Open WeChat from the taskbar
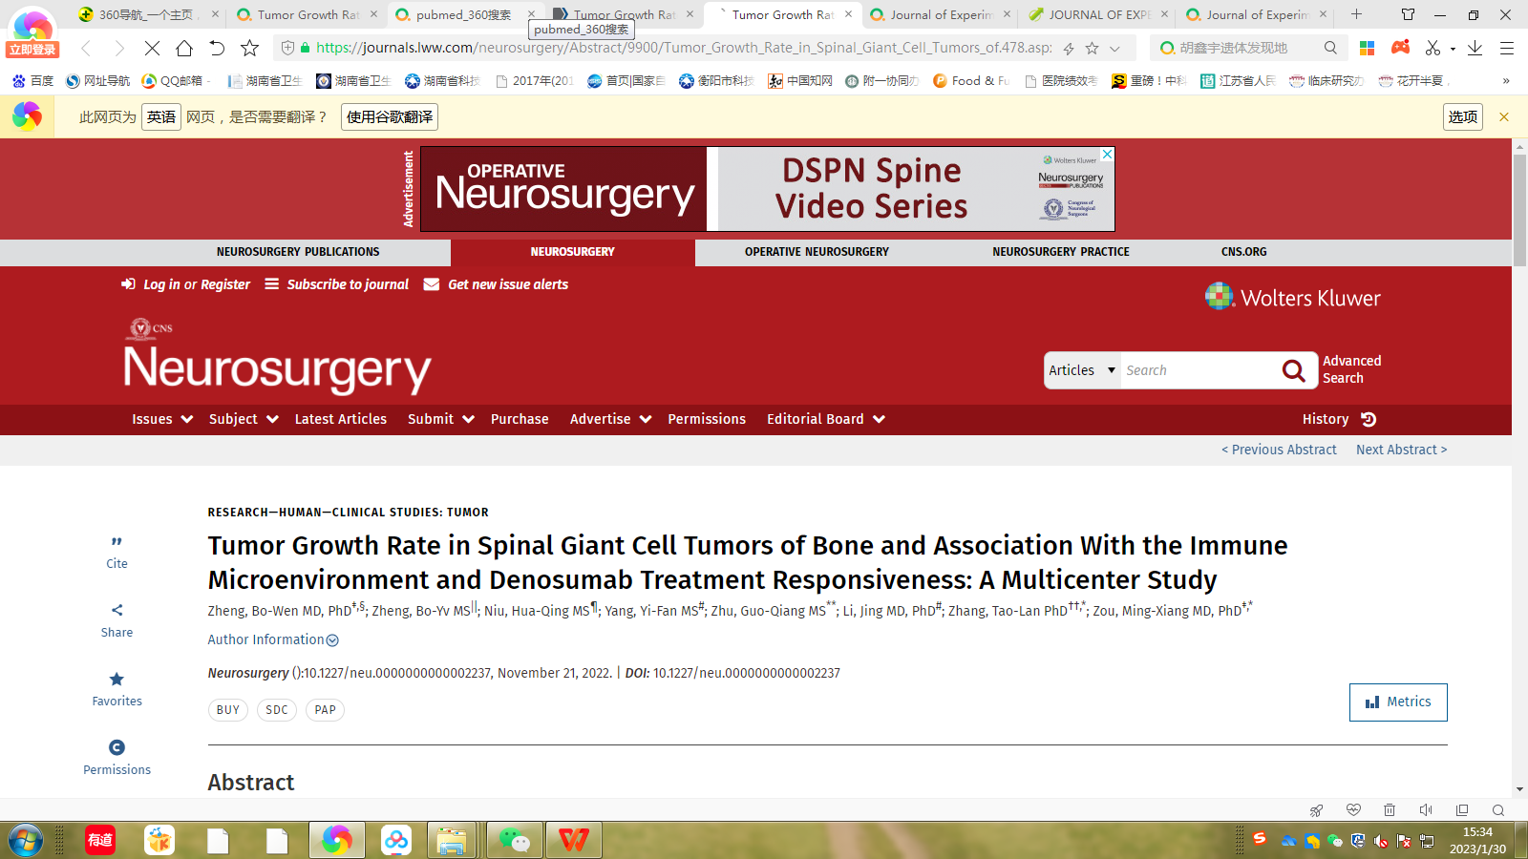1528x859 pixels. click(515, 840)
